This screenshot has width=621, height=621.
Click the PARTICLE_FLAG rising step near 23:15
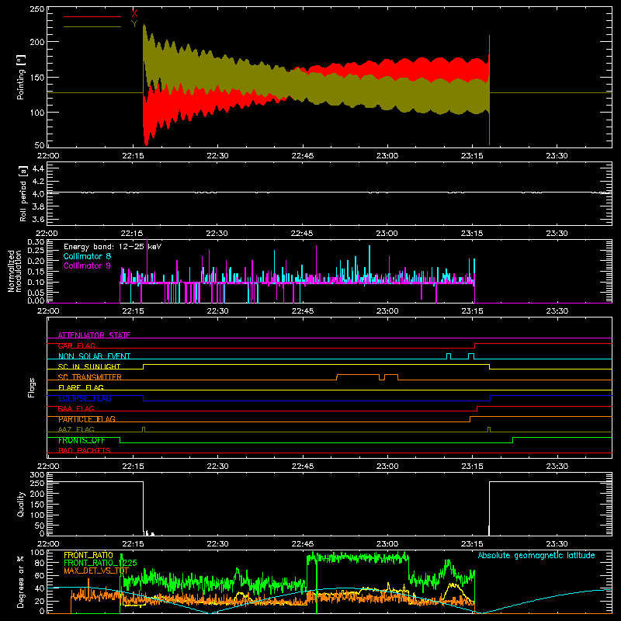point(470,419)
